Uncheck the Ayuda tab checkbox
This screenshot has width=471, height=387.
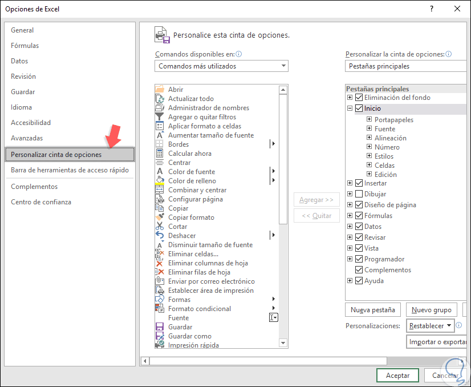359,281
